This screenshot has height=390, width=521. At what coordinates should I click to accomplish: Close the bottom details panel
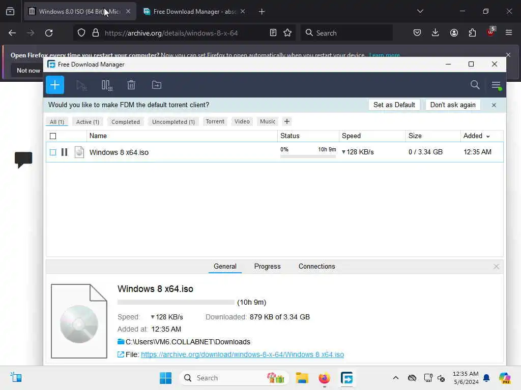tap(496, 267)
